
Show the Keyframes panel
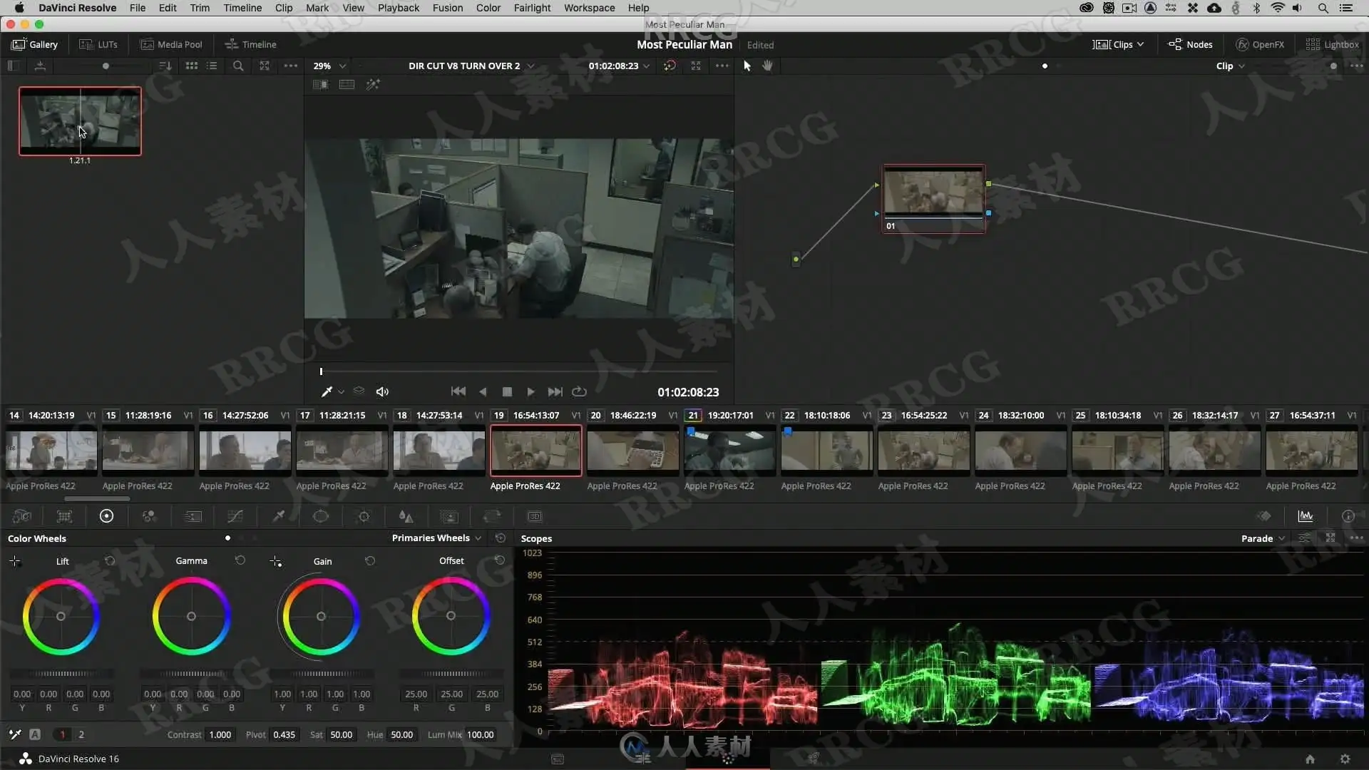click(1264, 516)
